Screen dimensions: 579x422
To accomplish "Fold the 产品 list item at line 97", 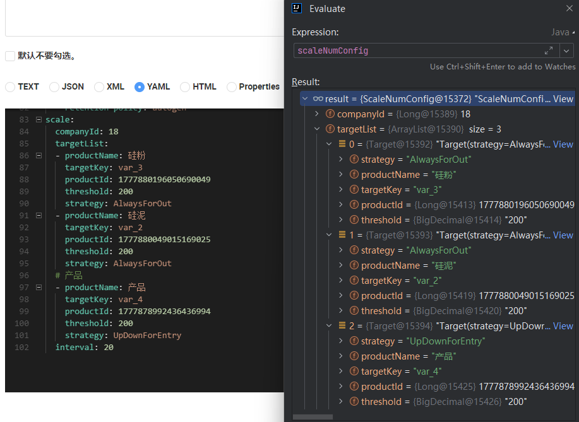I will [39, 288].
